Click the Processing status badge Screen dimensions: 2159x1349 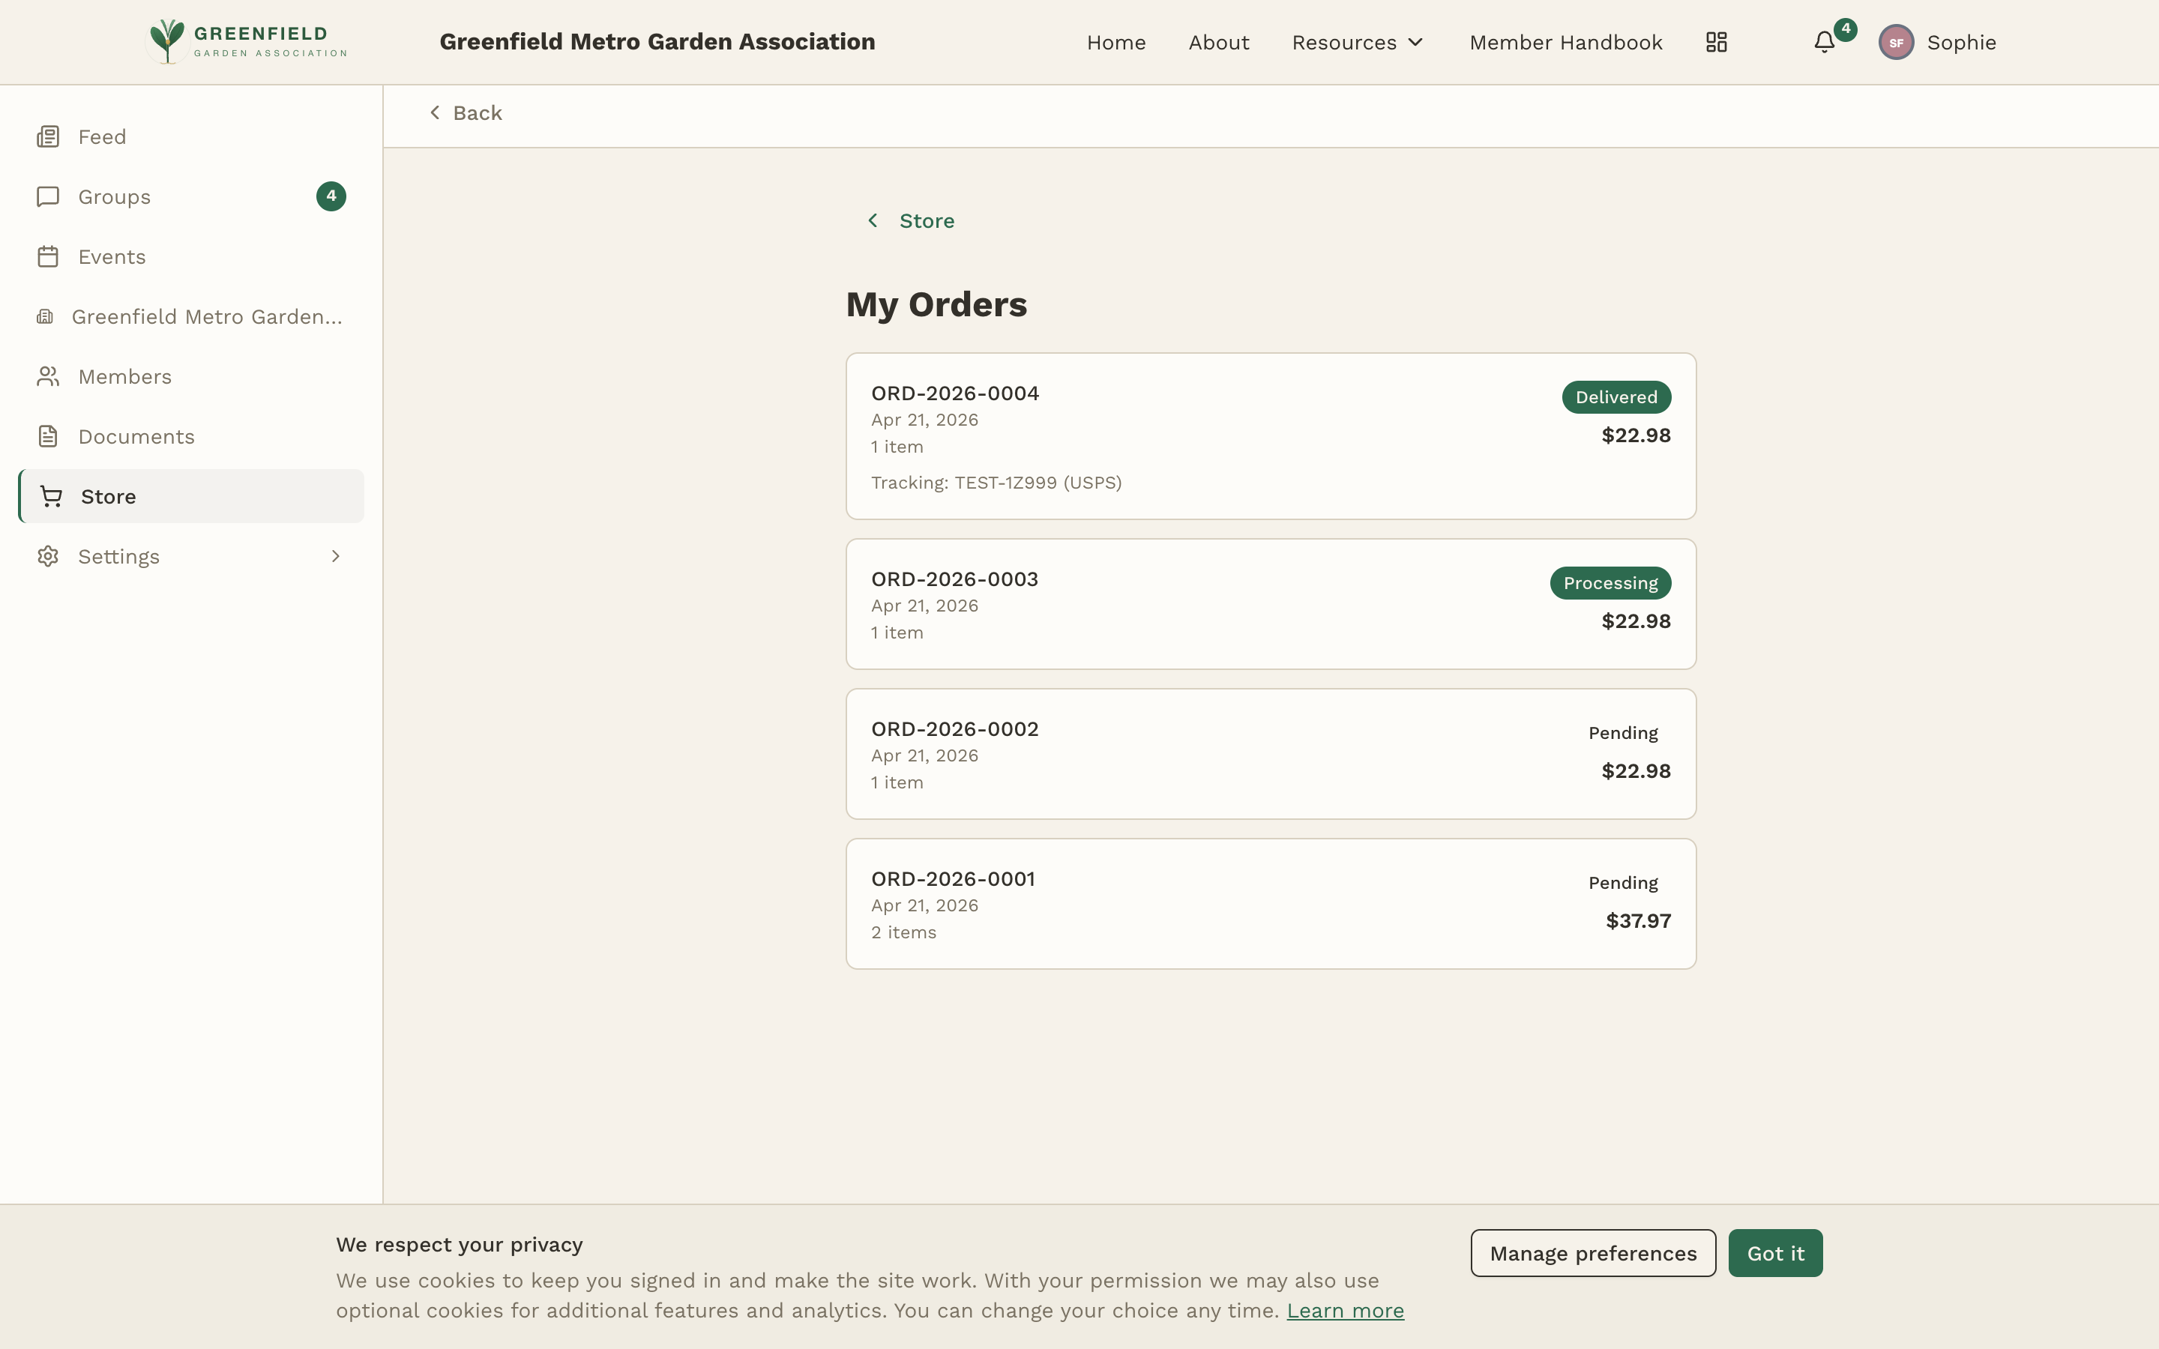(x=1610, y=582)
